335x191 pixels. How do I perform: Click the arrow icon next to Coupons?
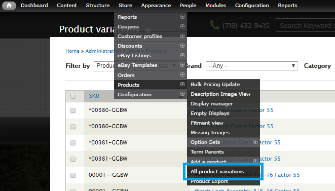click(182, 26)
